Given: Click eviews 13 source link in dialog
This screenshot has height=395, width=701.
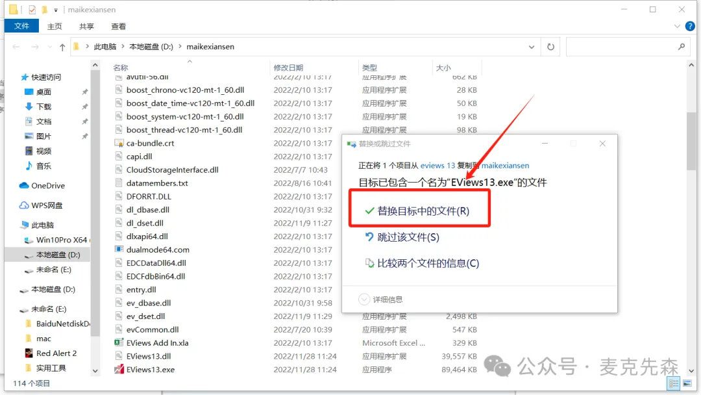Looking at the screenshot, I should (437, 165).
